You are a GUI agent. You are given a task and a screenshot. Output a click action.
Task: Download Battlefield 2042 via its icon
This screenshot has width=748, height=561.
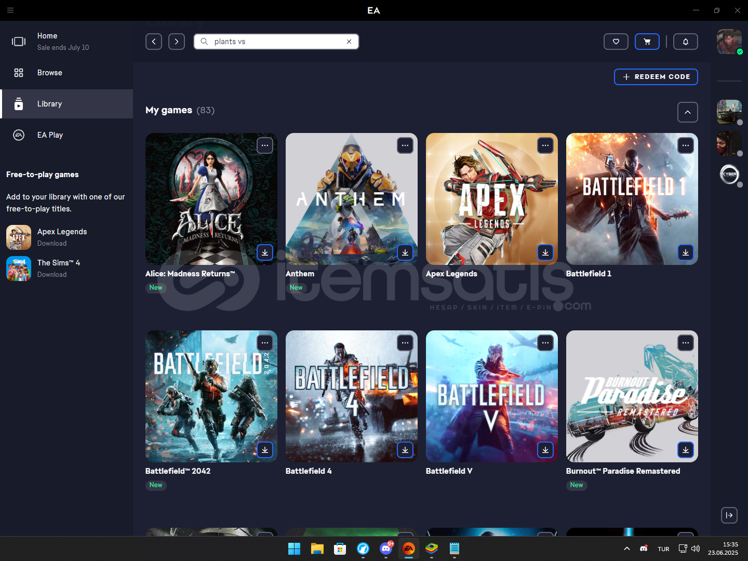click(265, 450)
